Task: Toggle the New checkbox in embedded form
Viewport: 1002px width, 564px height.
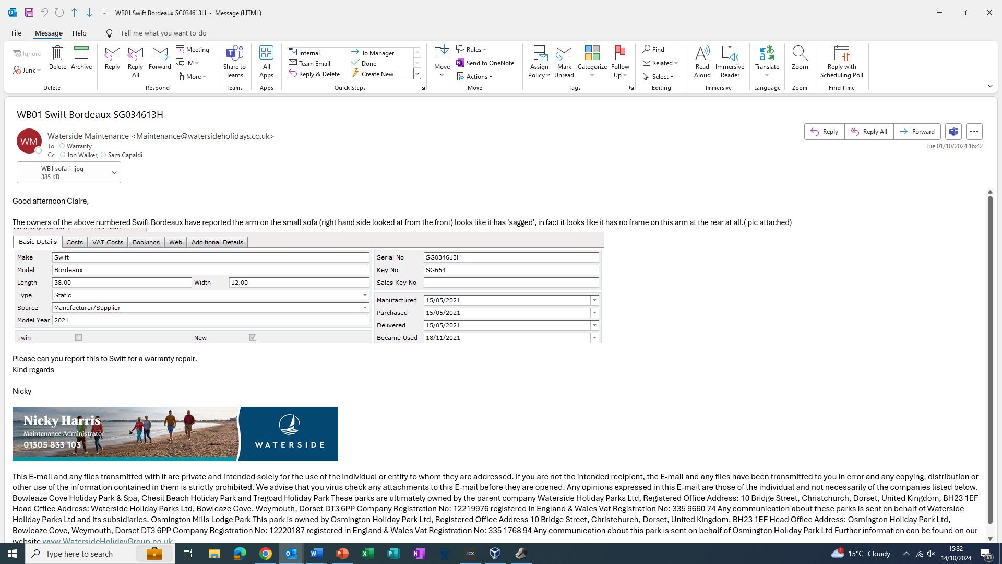Action: pyautogui.click(x=253, y=338)
